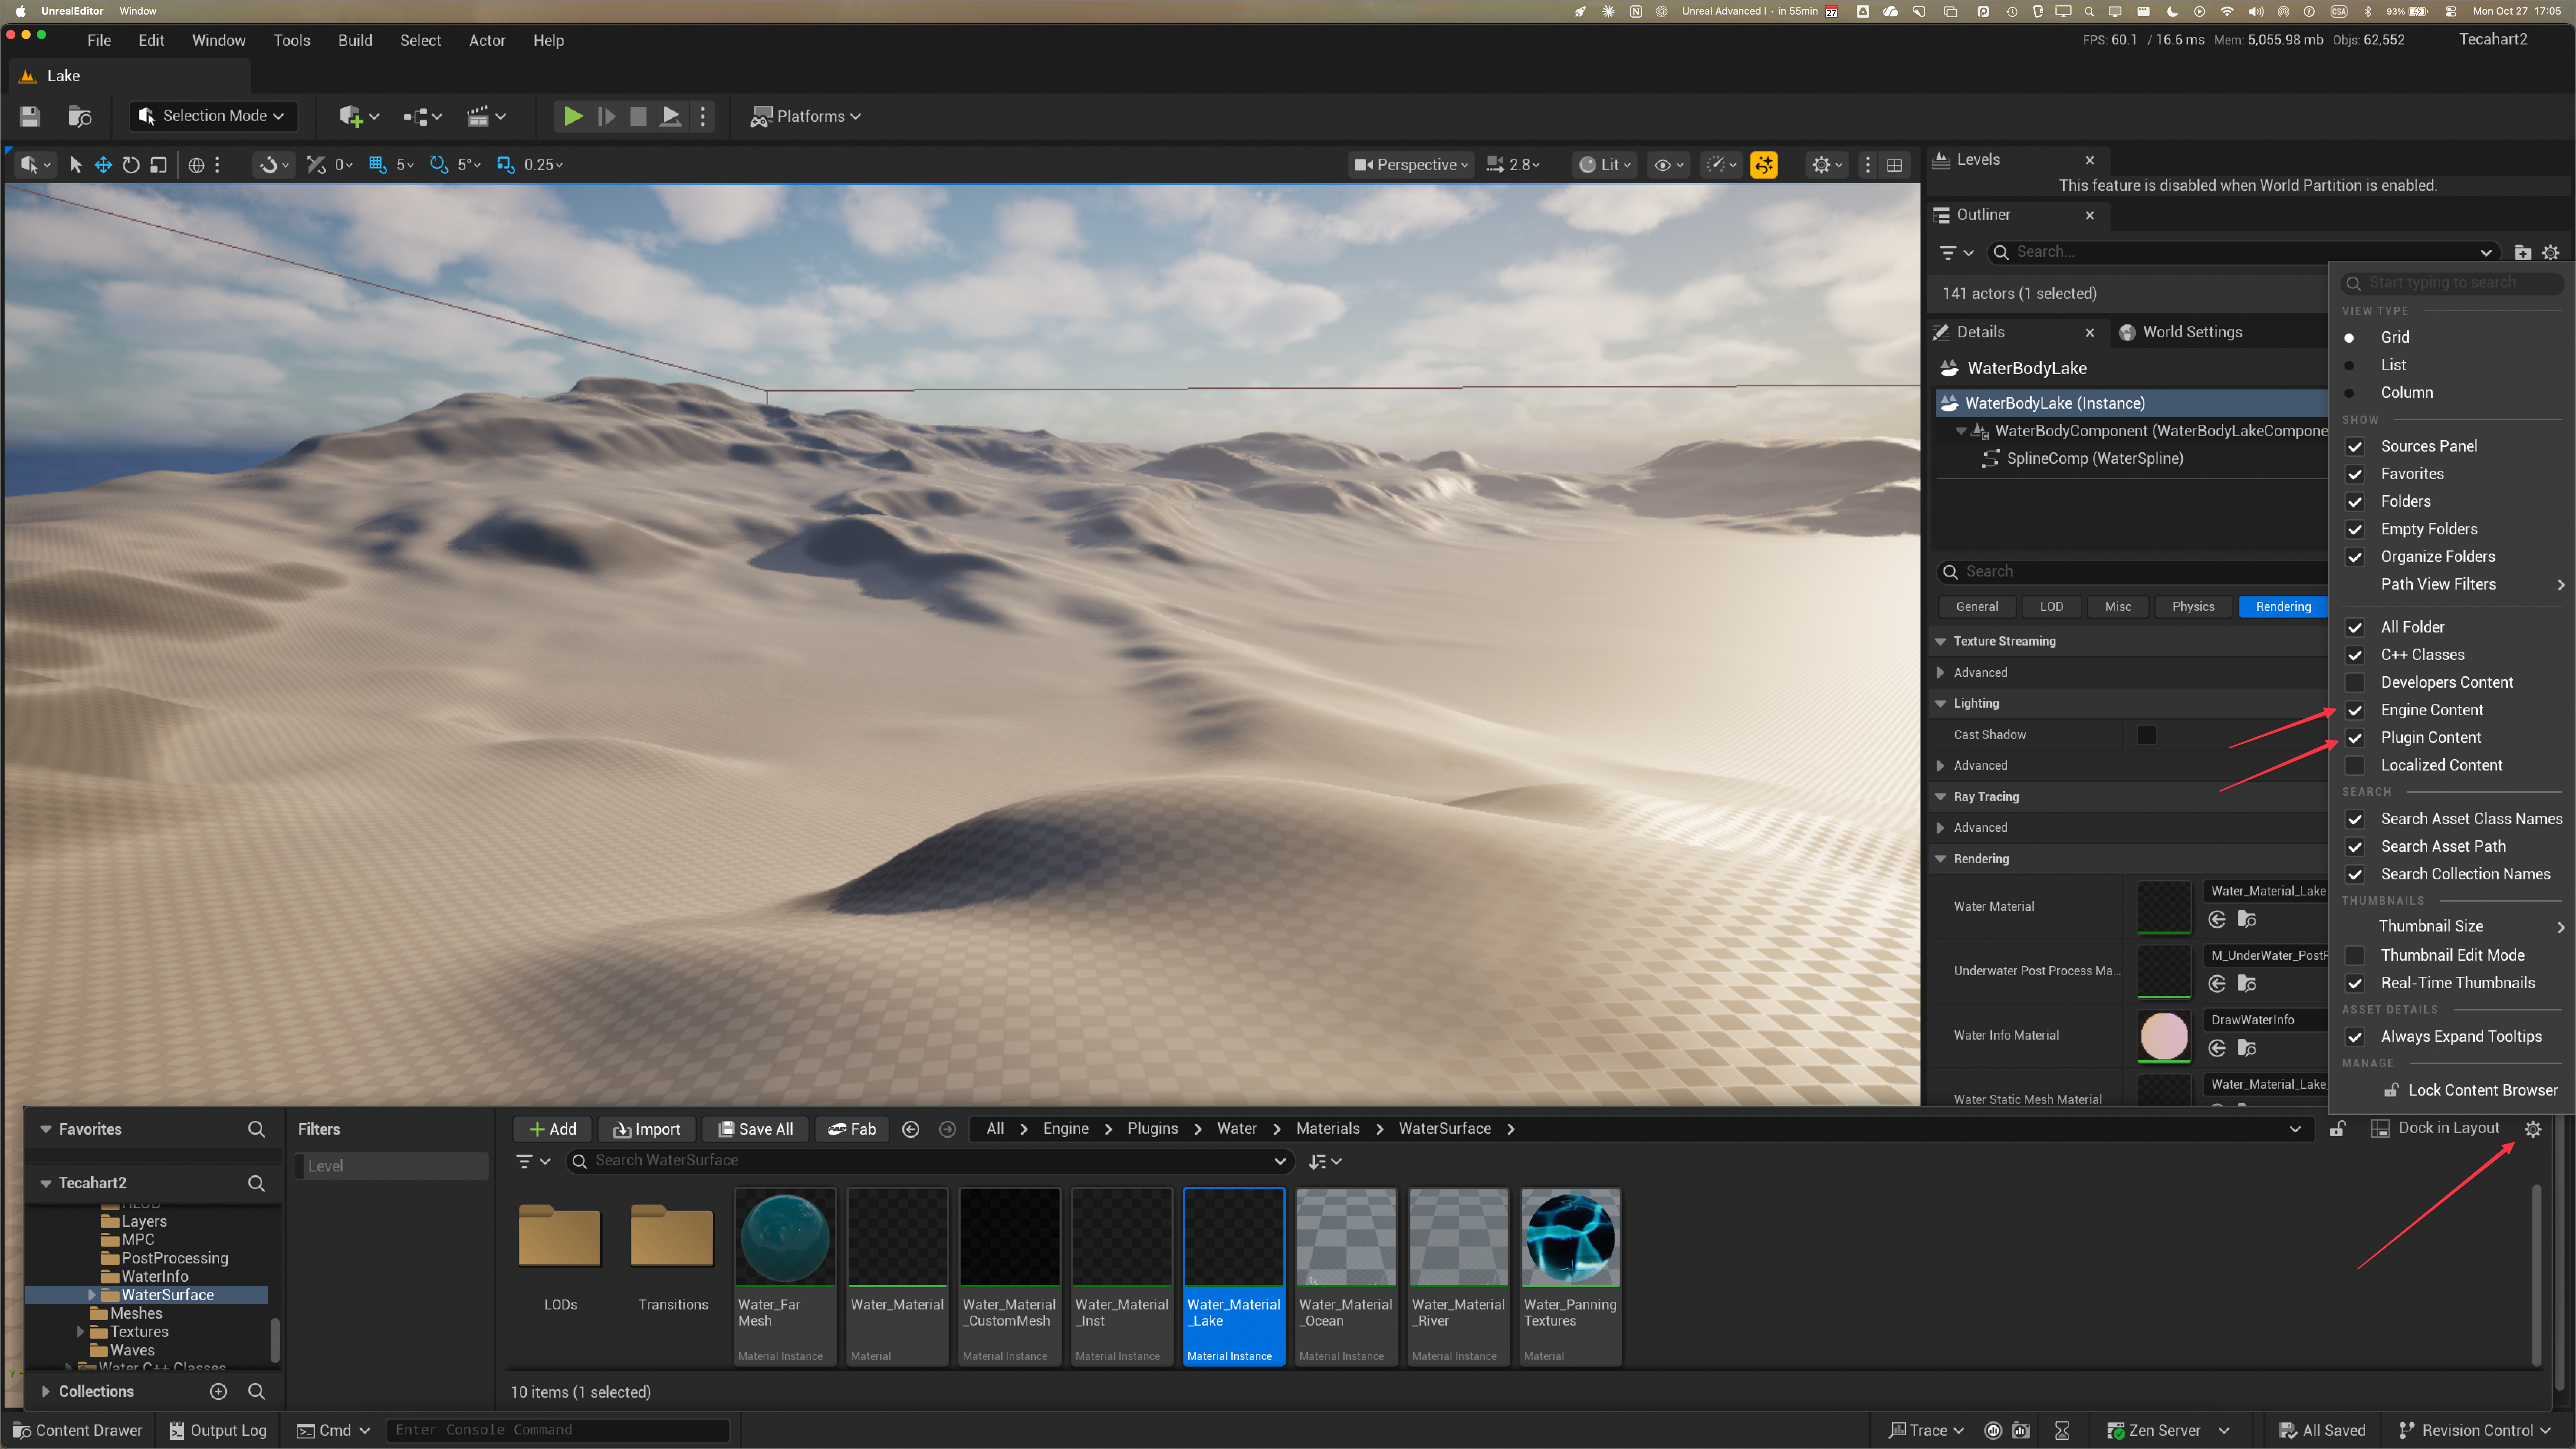Viewport: 2576px width, 1449px height.
Task: Click the Favorites search magnifier icon
Action: (256, 1129)
